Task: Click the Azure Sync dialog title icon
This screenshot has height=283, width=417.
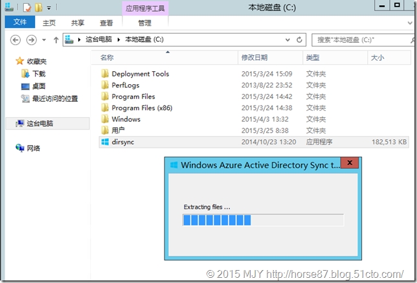Action: point(174,165)
